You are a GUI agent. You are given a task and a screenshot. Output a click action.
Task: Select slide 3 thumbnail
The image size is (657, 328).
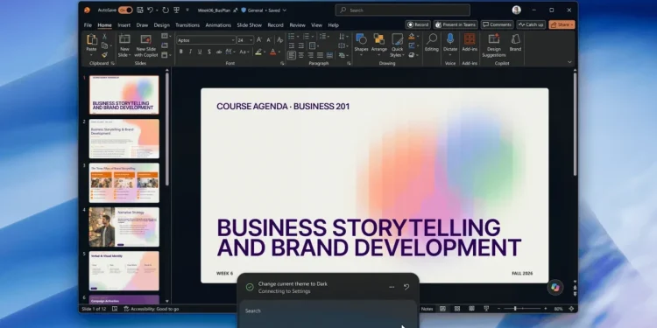124,183
